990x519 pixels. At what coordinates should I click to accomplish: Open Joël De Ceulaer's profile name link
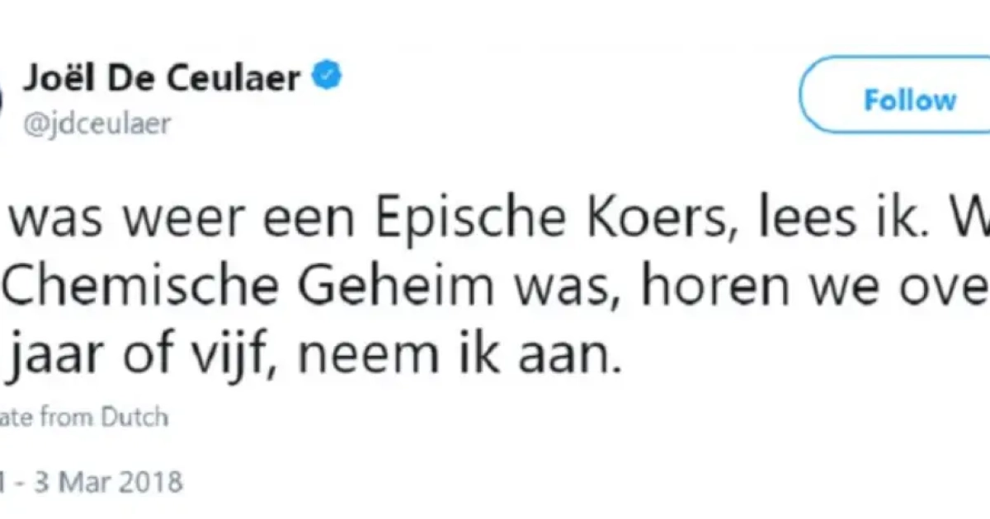tap(161, 79)
